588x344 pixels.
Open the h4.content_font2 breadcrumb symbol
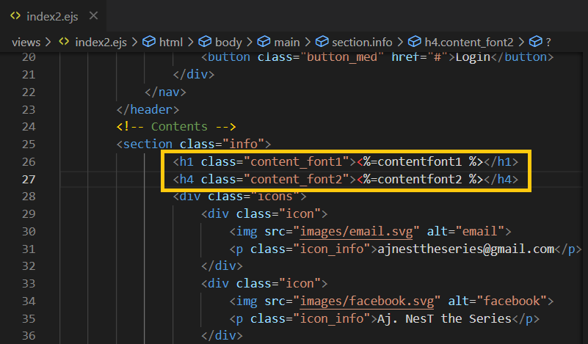[469, 42]
